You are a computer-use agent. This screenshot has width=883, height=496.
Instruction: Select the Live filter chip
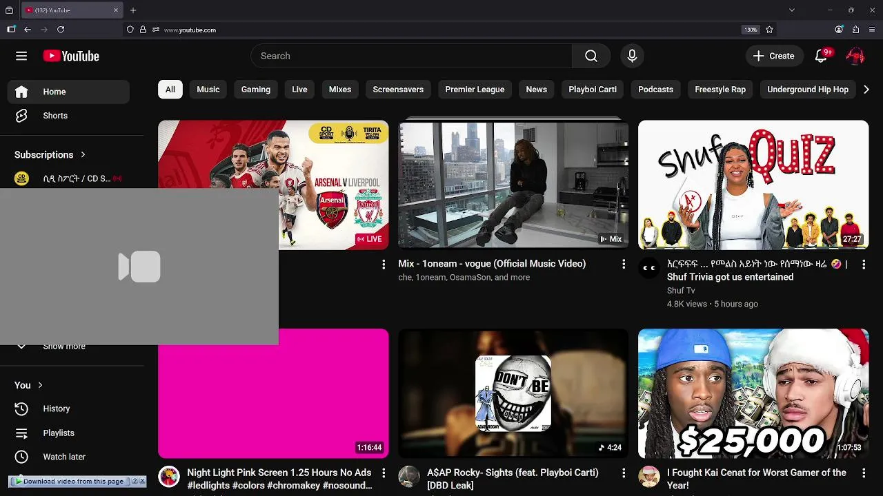(x=299, y=90)
